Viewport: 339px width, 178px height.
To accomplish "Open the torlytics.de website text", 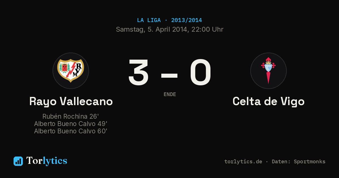I will (243, 162).
